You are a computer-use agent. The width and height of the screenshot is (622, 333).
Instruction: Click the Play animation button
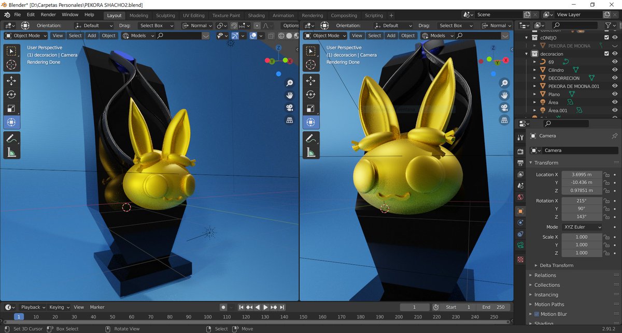tap(265, 307)
